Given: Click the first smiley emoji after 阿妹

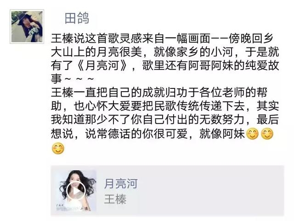Looking at the screenshot, I should pos(252,134).
